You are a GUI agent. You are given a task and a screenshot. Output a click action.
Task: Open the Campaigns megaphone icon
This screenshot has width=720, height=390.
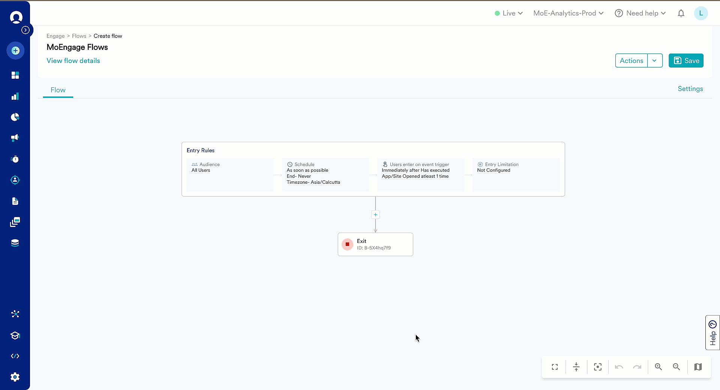click(15, 138)
